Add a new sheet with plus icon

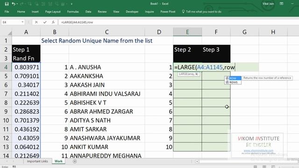point(75,161)
